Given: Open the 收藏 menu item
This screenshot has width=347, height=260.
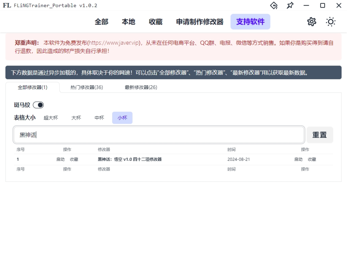Looking at the screenshot, I should pyautogui.click(x=155, y=21).
